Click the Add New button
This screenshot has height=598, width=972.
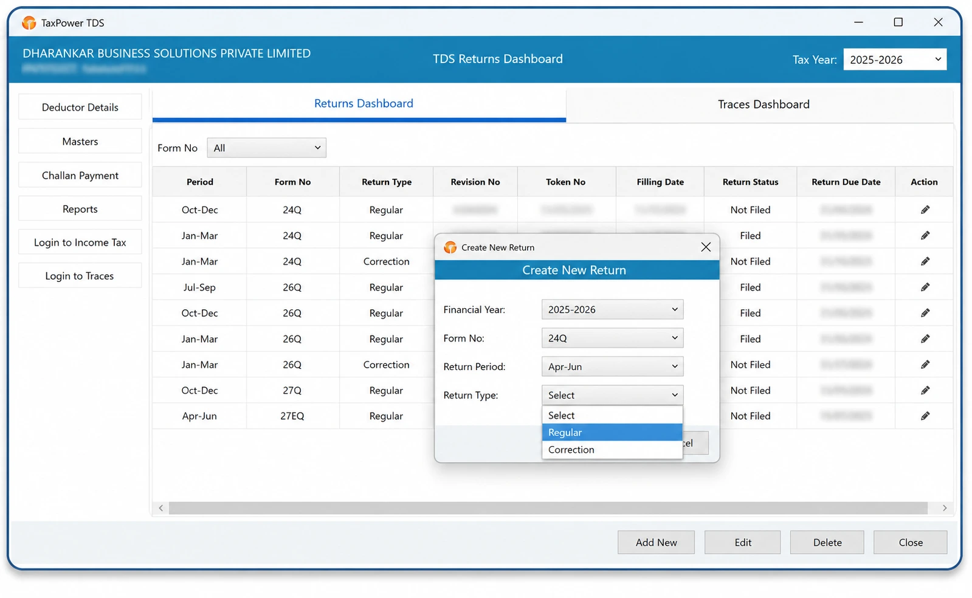click(656, 542)
